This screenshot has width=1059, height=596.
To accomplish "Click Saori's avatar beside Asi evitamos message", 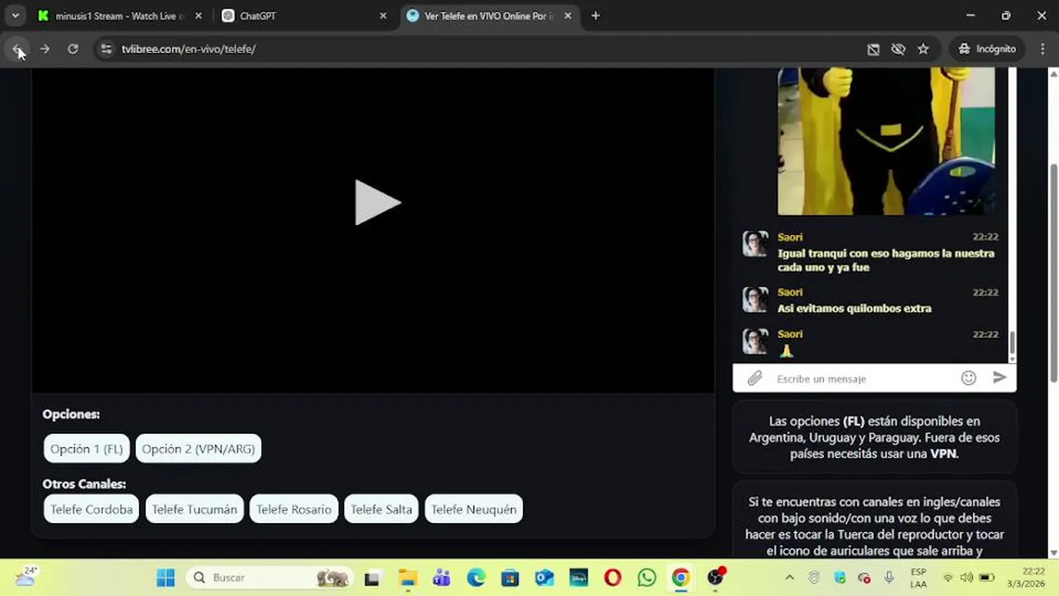I will pyautogui.click(x=755, y=300).
